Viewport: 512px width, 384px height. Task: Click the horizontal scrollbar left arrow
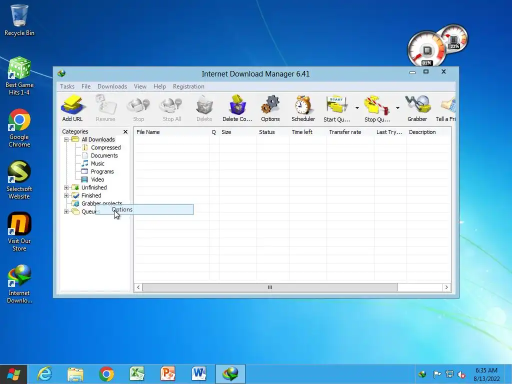[x=138, y=287]
